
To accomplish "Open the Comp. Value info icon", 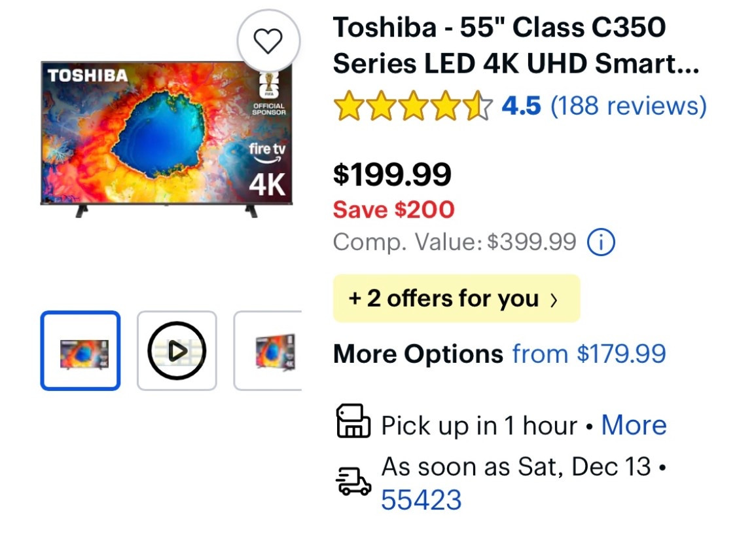I will [600, 241].
